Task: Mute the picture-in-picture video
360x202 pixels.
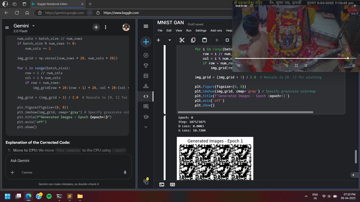Action: point(239,65)
